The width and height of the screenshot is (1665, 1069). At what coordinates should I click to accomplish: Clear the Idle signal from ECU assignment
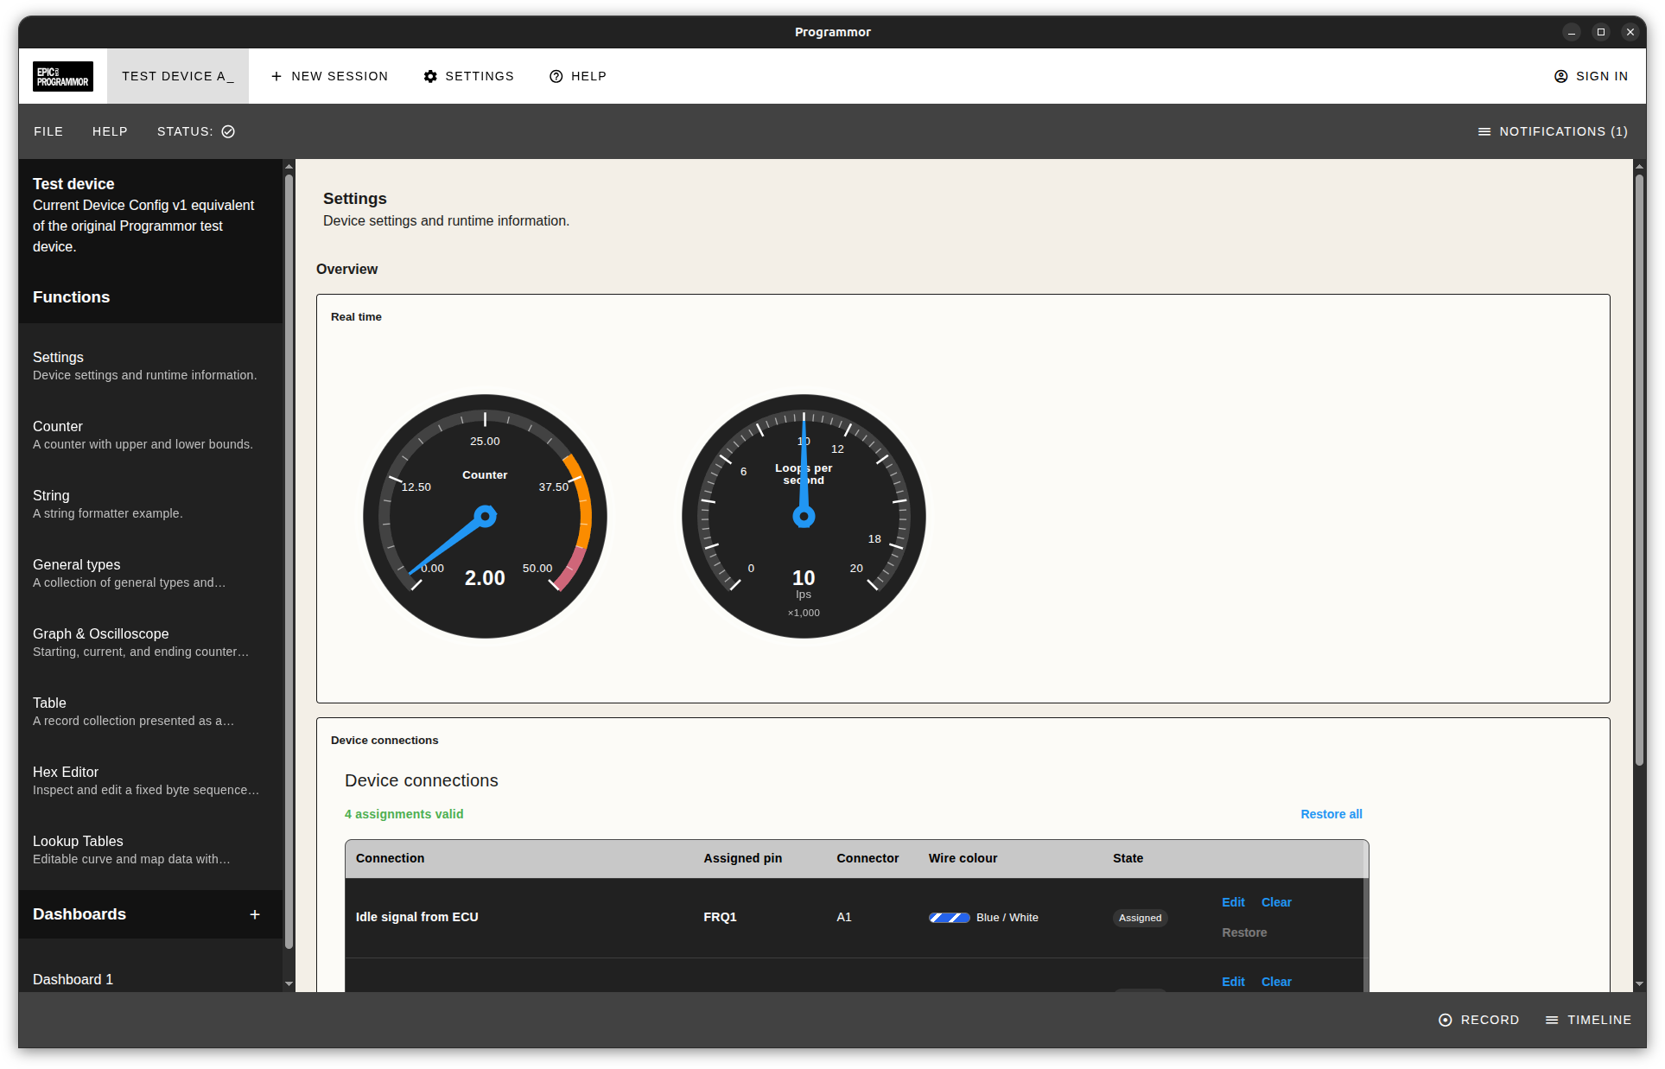click(1276, 902)
